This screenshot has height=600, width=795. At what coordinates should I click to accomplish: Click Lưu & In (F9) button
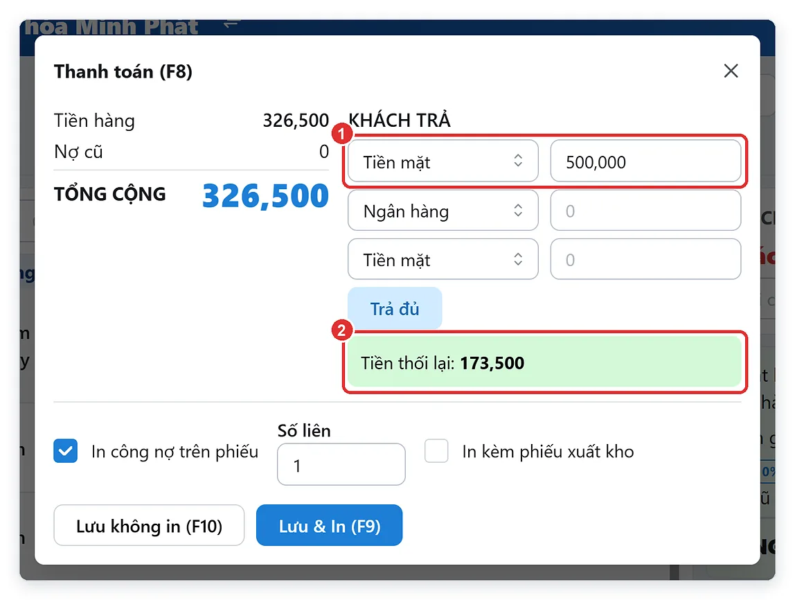pyautogui.click(x=330, y=525)
